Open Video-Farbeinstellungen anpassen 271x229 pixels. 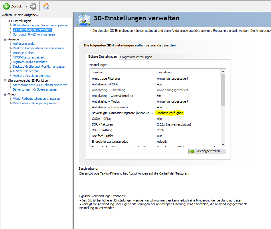tap(36, 99)
